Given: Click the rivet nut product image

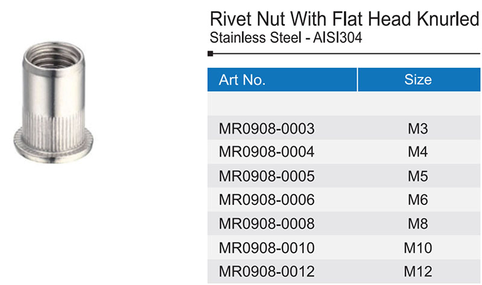Looking at the screenshot, I should pos(55,96).
